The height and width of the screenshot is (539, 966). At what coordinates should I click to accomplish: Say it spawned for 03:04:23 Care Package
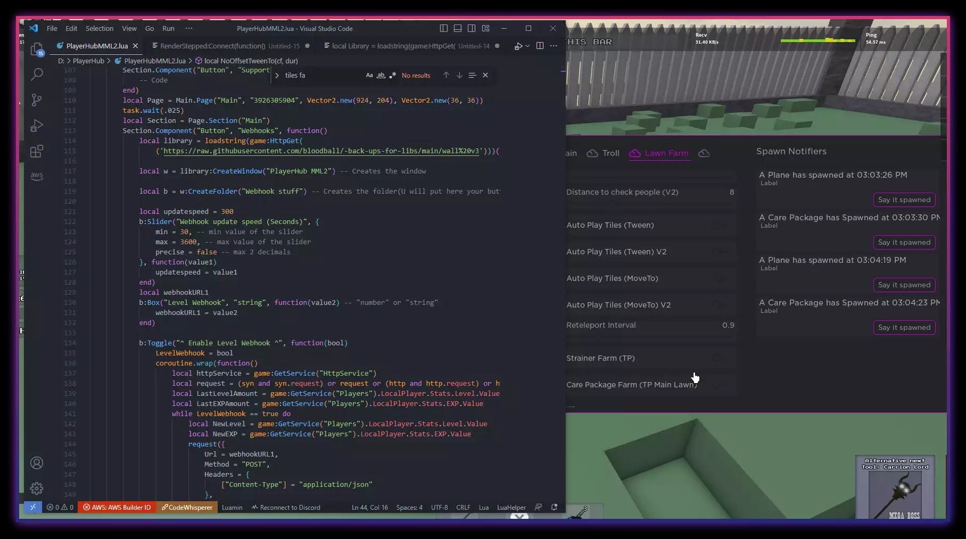pos(904,327)
